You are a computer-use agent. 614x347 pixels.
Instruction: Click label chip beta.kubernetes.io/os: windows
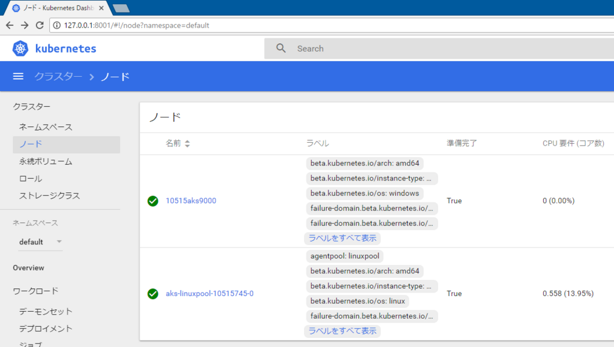(365, 193)
